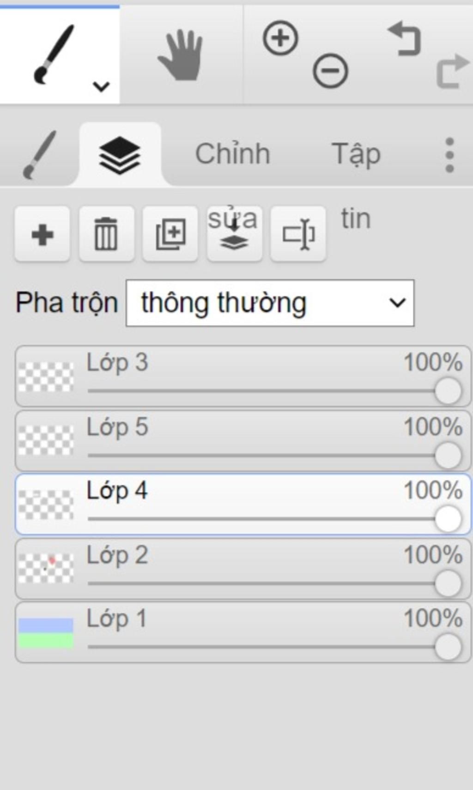The height and width of the screenshot is (790, 473).
Task: Switch to the Tập tab
Action: [x=356, y=154]
